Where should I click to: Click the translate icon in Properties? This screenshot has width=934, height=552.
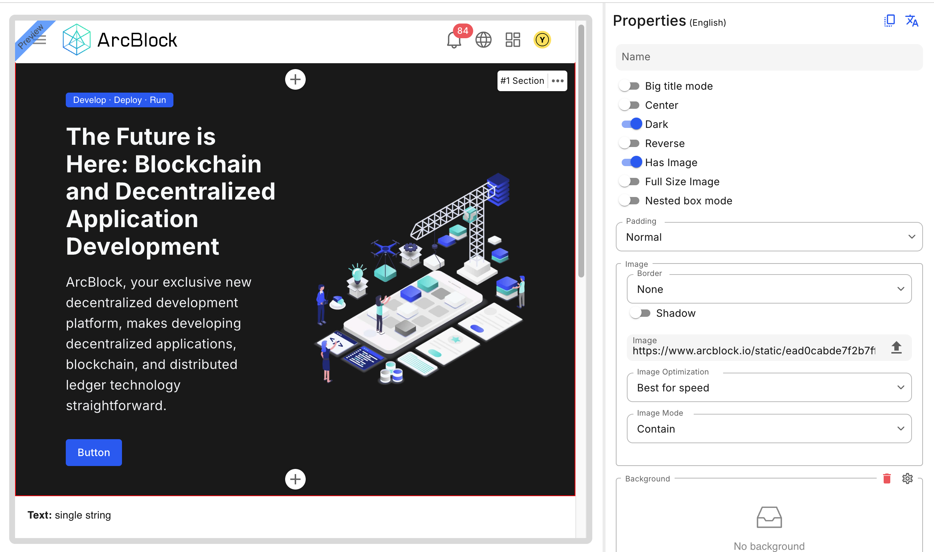pyautogui.click(x=912, y=21)
